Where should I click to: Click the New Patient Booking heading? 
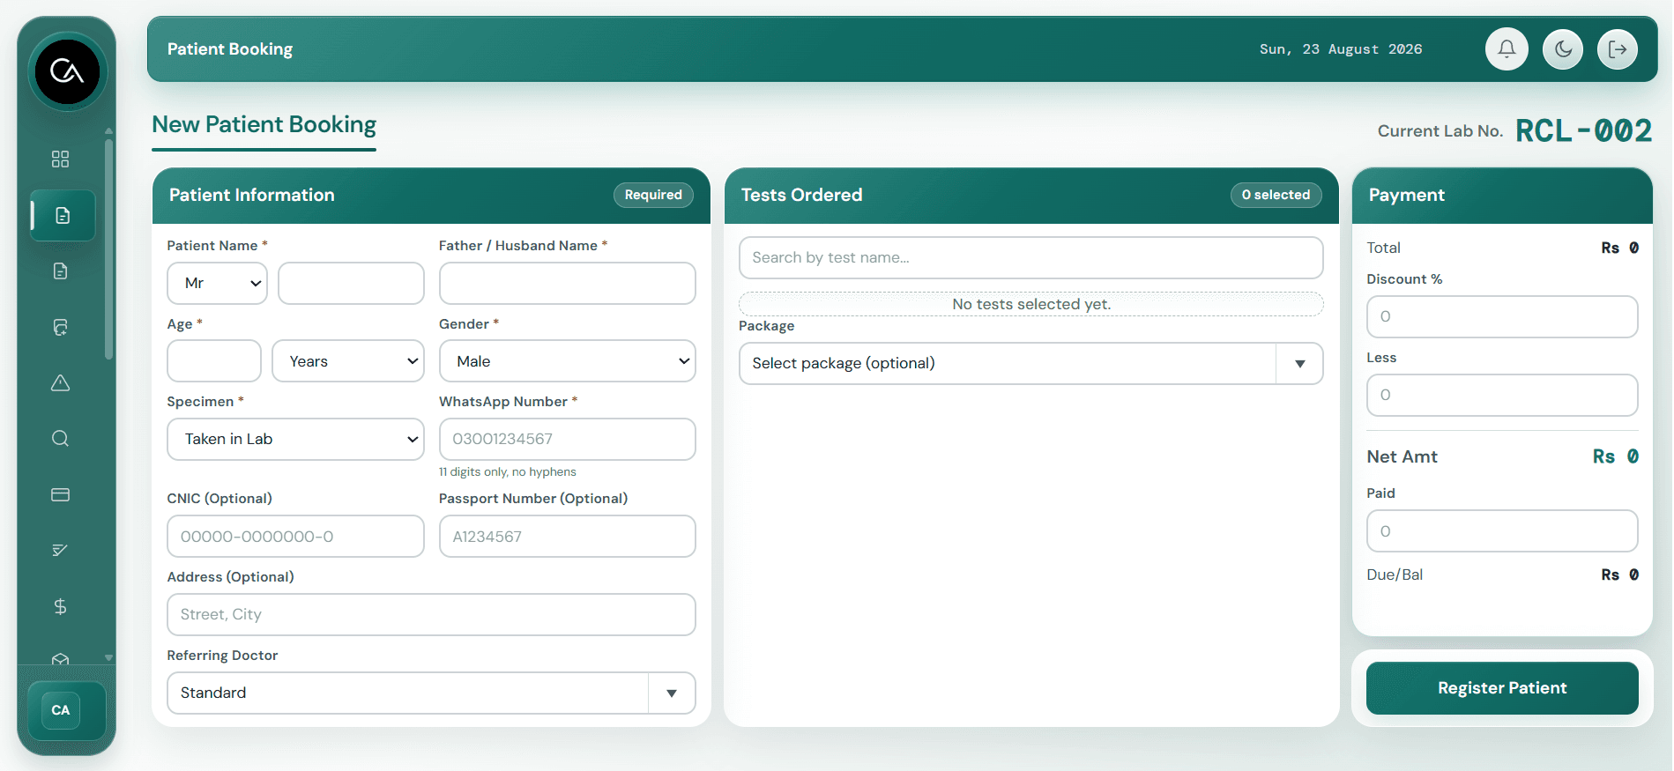click(x=264, y=124)
